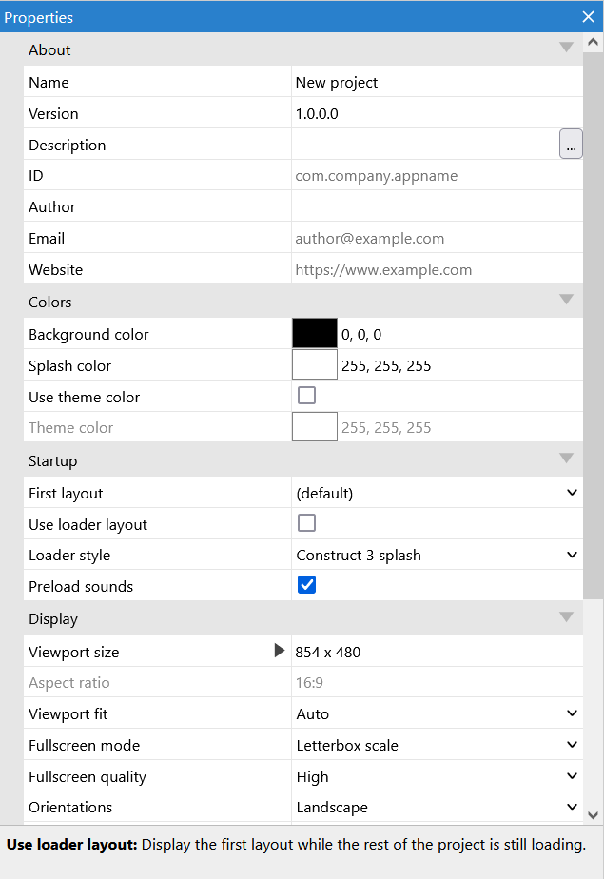Click the Background color swatch
The width and height of the screenshot is (604, 879).
coord(314,333)
